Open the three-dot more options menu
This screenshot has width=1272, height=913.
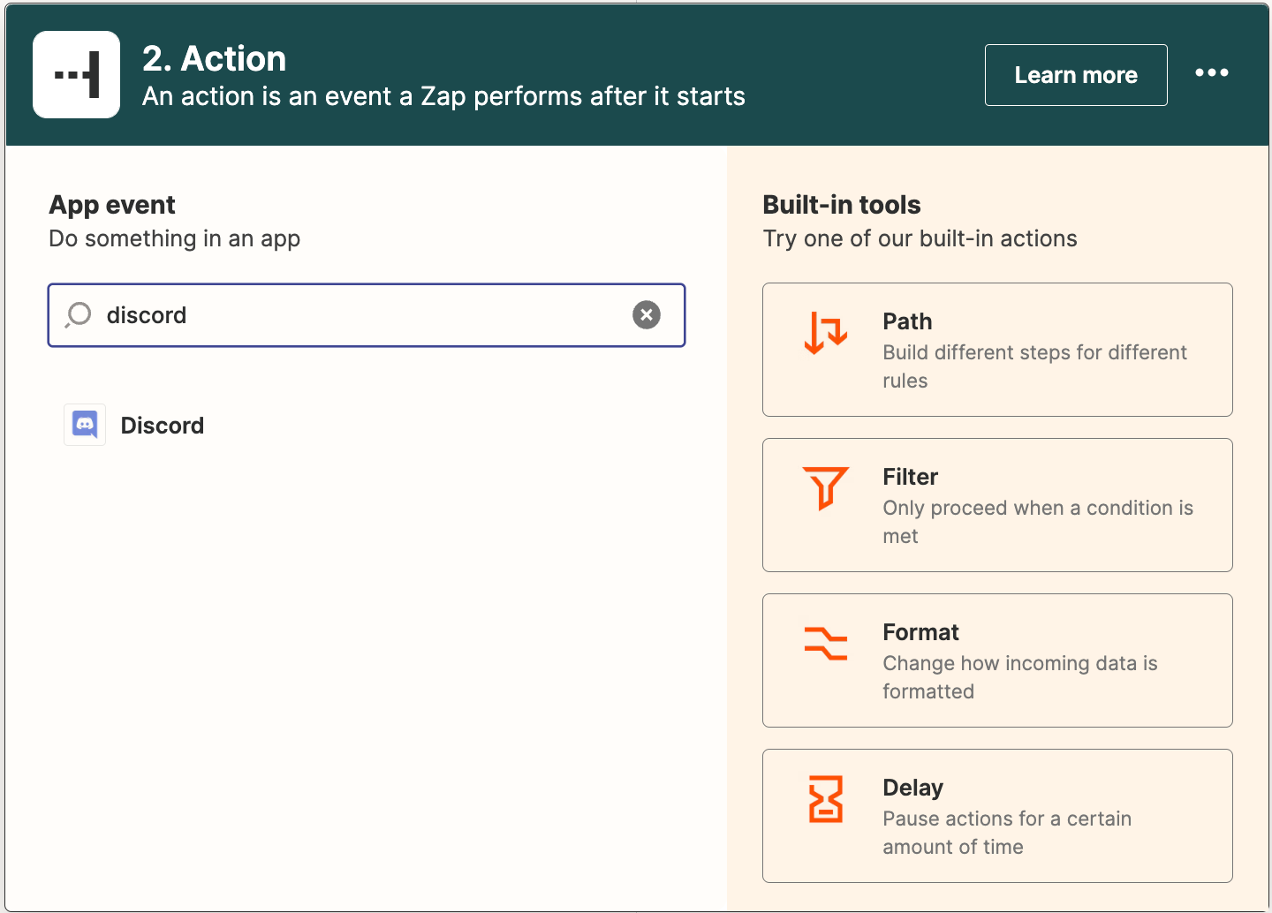[1211, 72]
